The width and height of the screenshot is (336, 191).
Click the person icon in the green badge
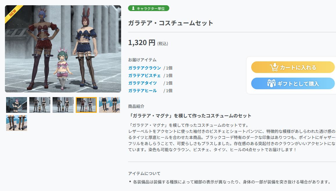133,8
